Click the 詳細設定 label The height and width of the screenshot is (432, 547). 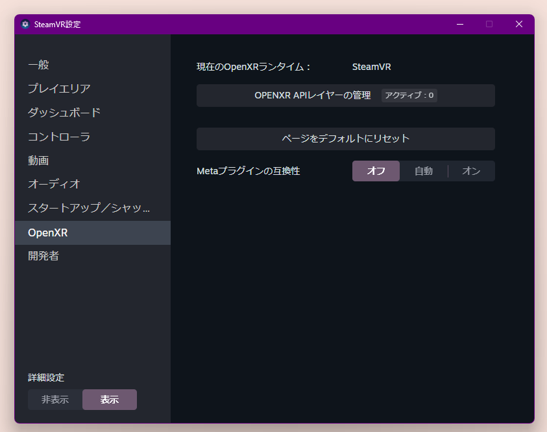[46, 378]
